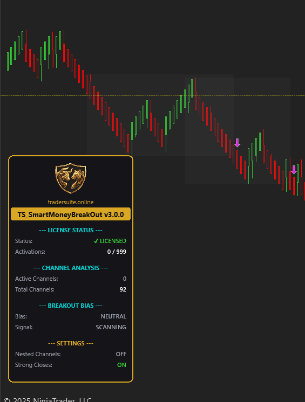Click the Bias: label
The width and height of the screenshot is (305, 402).
click(x=21, y=316)
